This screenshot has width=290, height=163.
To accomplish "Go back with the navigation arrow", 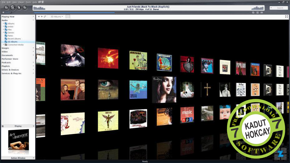I will pyautogui.click(x=39, y=17).
